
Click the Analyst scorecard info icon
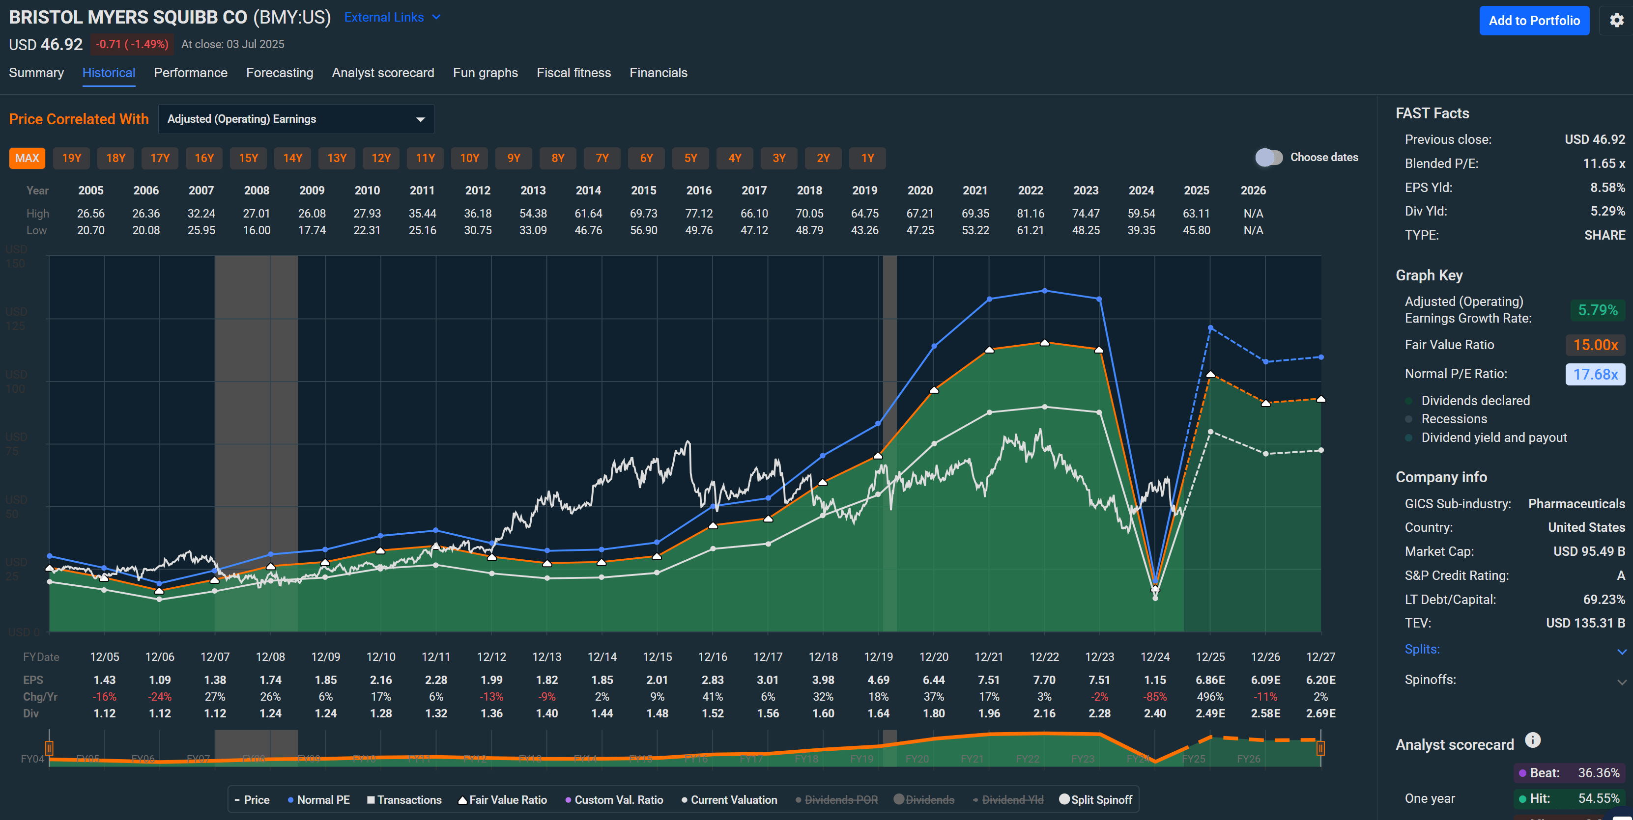click(1532, 739)
